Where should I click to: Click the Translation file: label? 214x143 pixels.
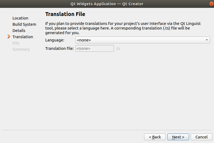60,48
